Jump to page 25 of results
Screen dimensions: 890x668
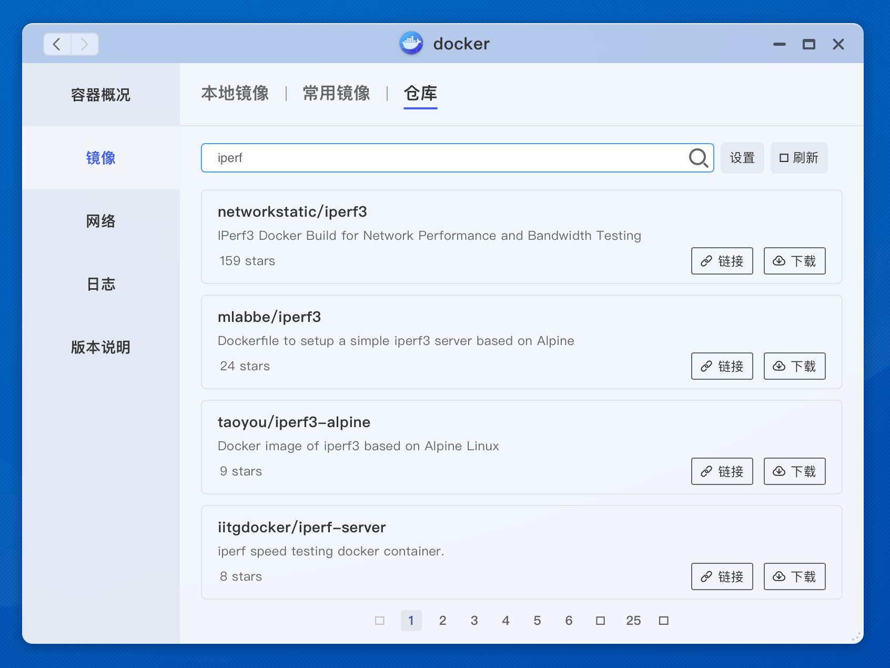(x=633, y=621)
